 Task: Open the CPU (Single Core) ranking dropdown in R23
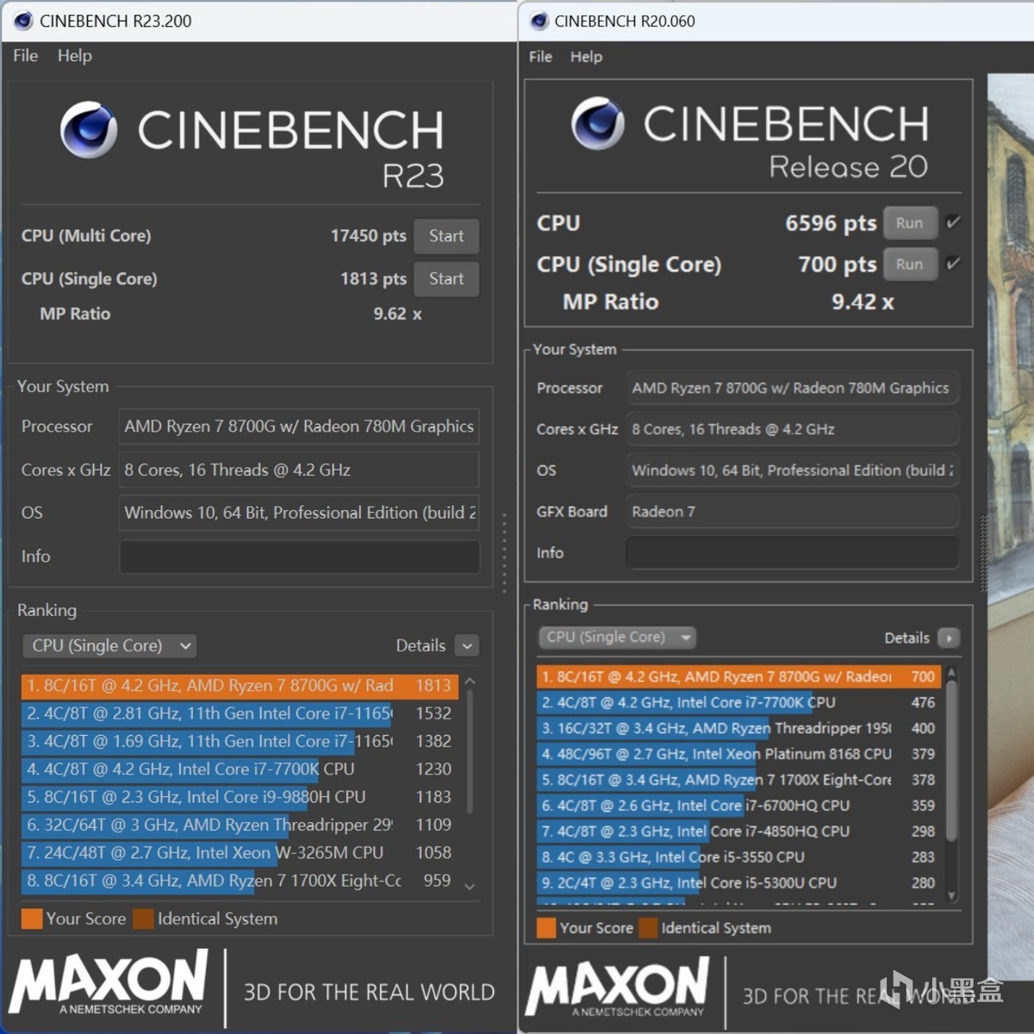coord(109,645)
